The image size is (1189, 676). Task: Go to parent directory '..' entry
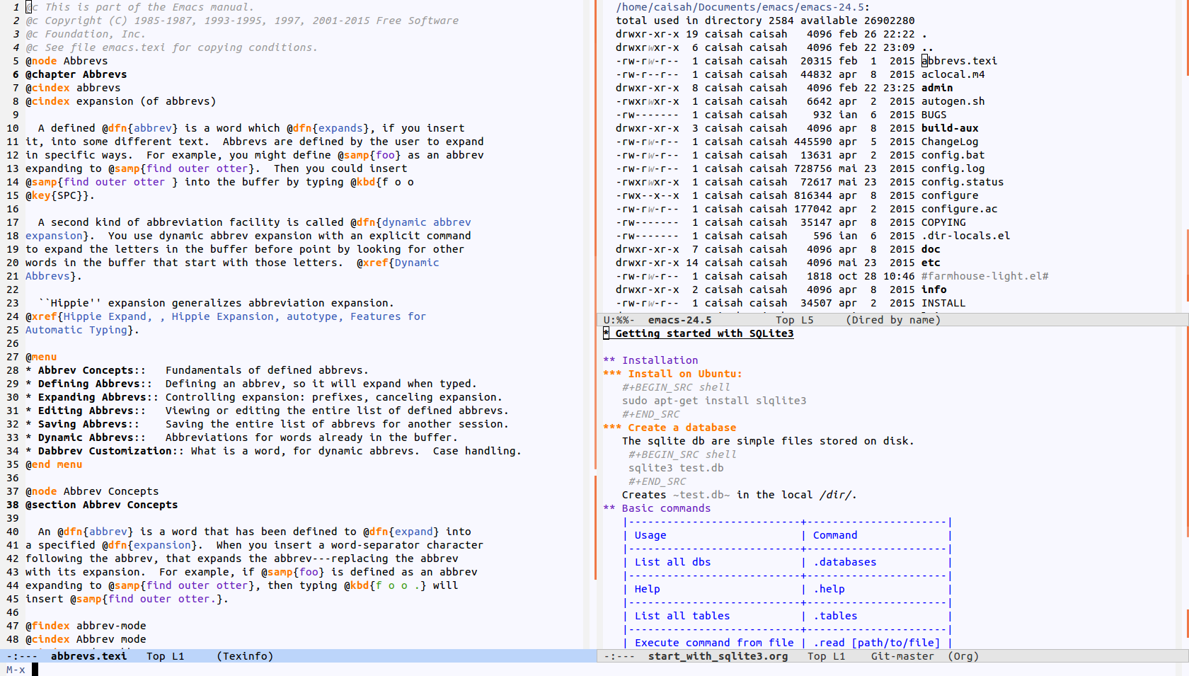click(927, 47)
